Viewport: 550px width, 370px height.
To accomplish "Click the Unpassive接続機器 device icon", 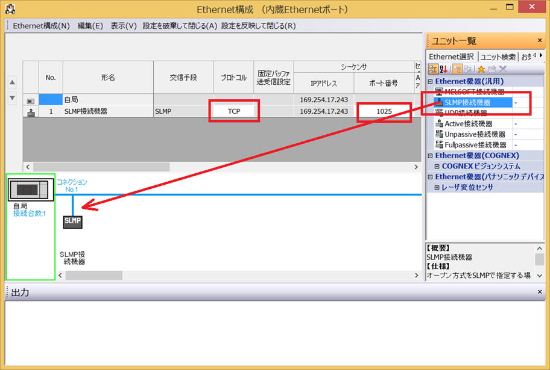I will [439, 134].
